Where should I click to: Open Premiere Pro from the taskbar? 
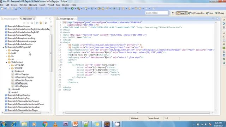click(66, 124)
